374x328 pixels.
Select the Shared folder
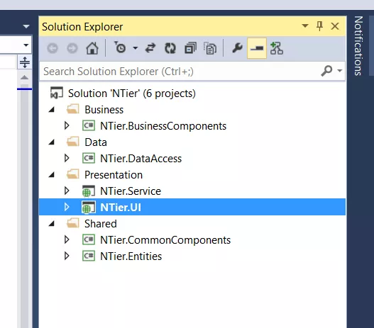coord(101,224)
